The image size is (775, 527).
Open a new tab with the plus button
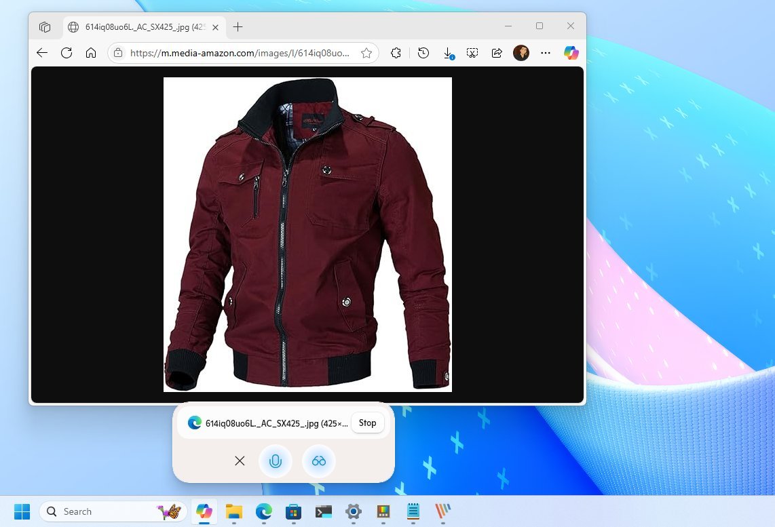238,27
